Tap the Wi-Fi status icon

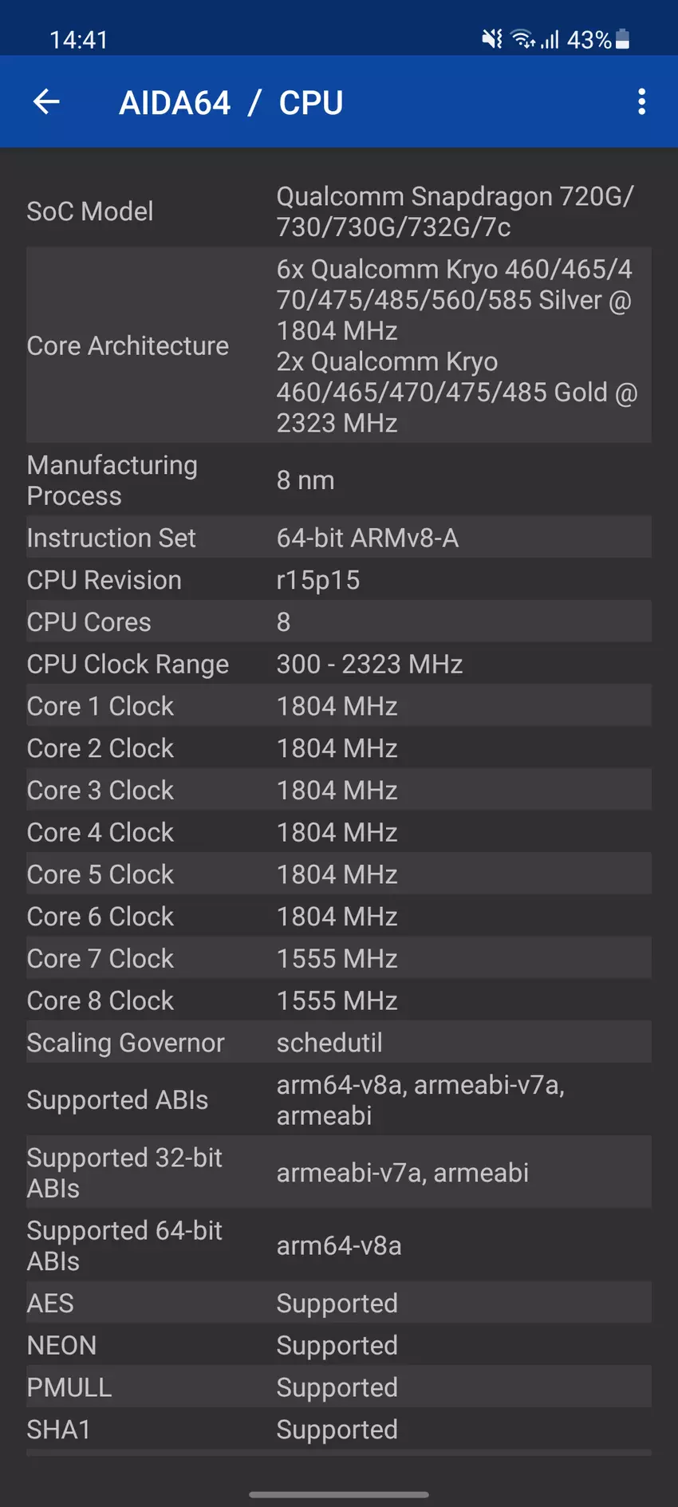point(522,38)
